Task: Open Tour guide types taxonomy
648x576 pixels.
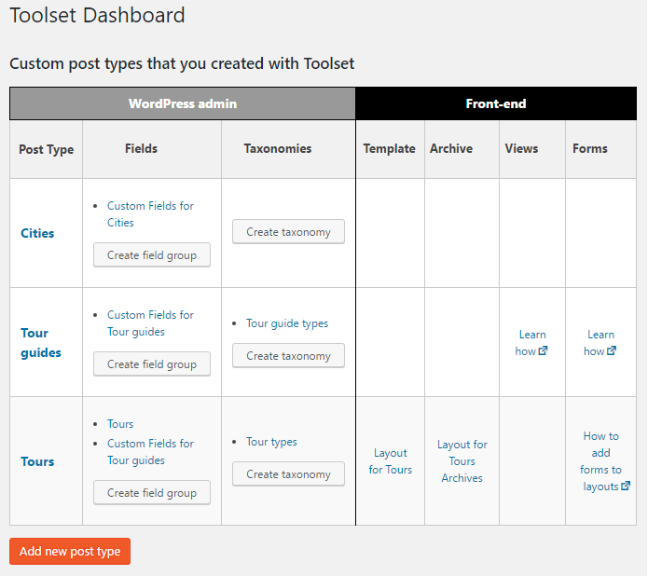Action: click(x=287, y=323)
